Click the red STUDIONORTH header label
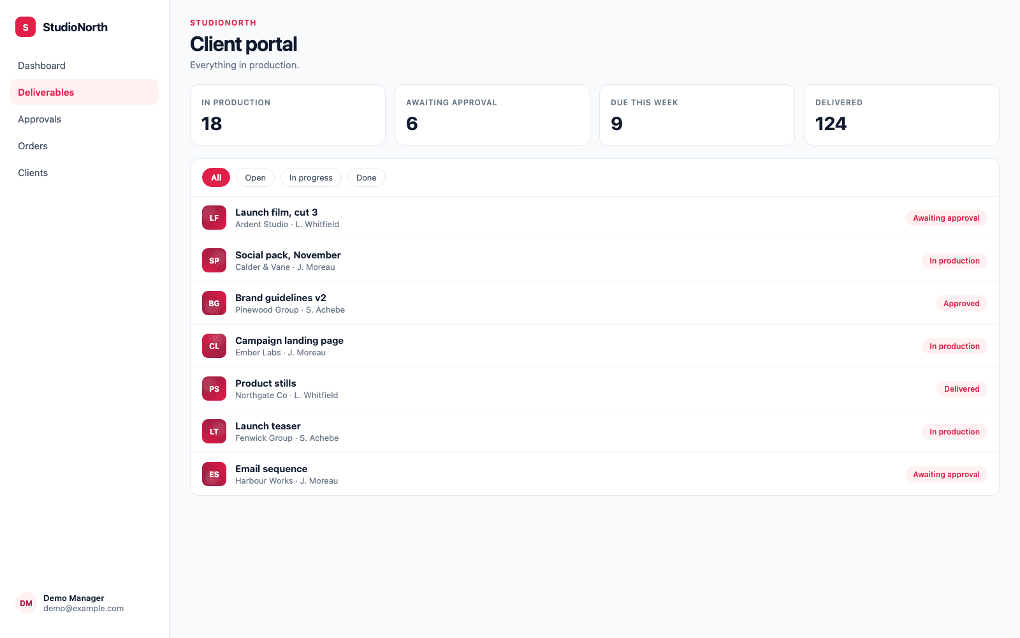 [x=223, y=23]
